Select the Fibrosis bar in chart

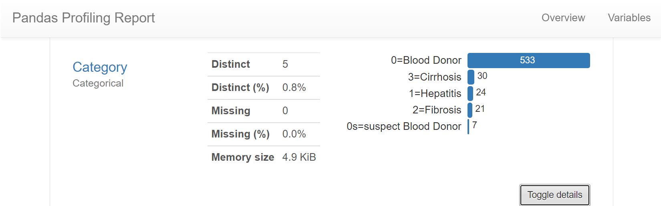tap(470, 110)
